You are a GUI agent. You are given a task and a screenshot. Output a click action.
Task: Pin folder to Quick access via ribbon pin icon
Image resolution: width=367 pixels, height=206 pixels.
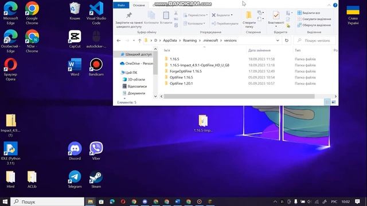[x=128, y=19]
